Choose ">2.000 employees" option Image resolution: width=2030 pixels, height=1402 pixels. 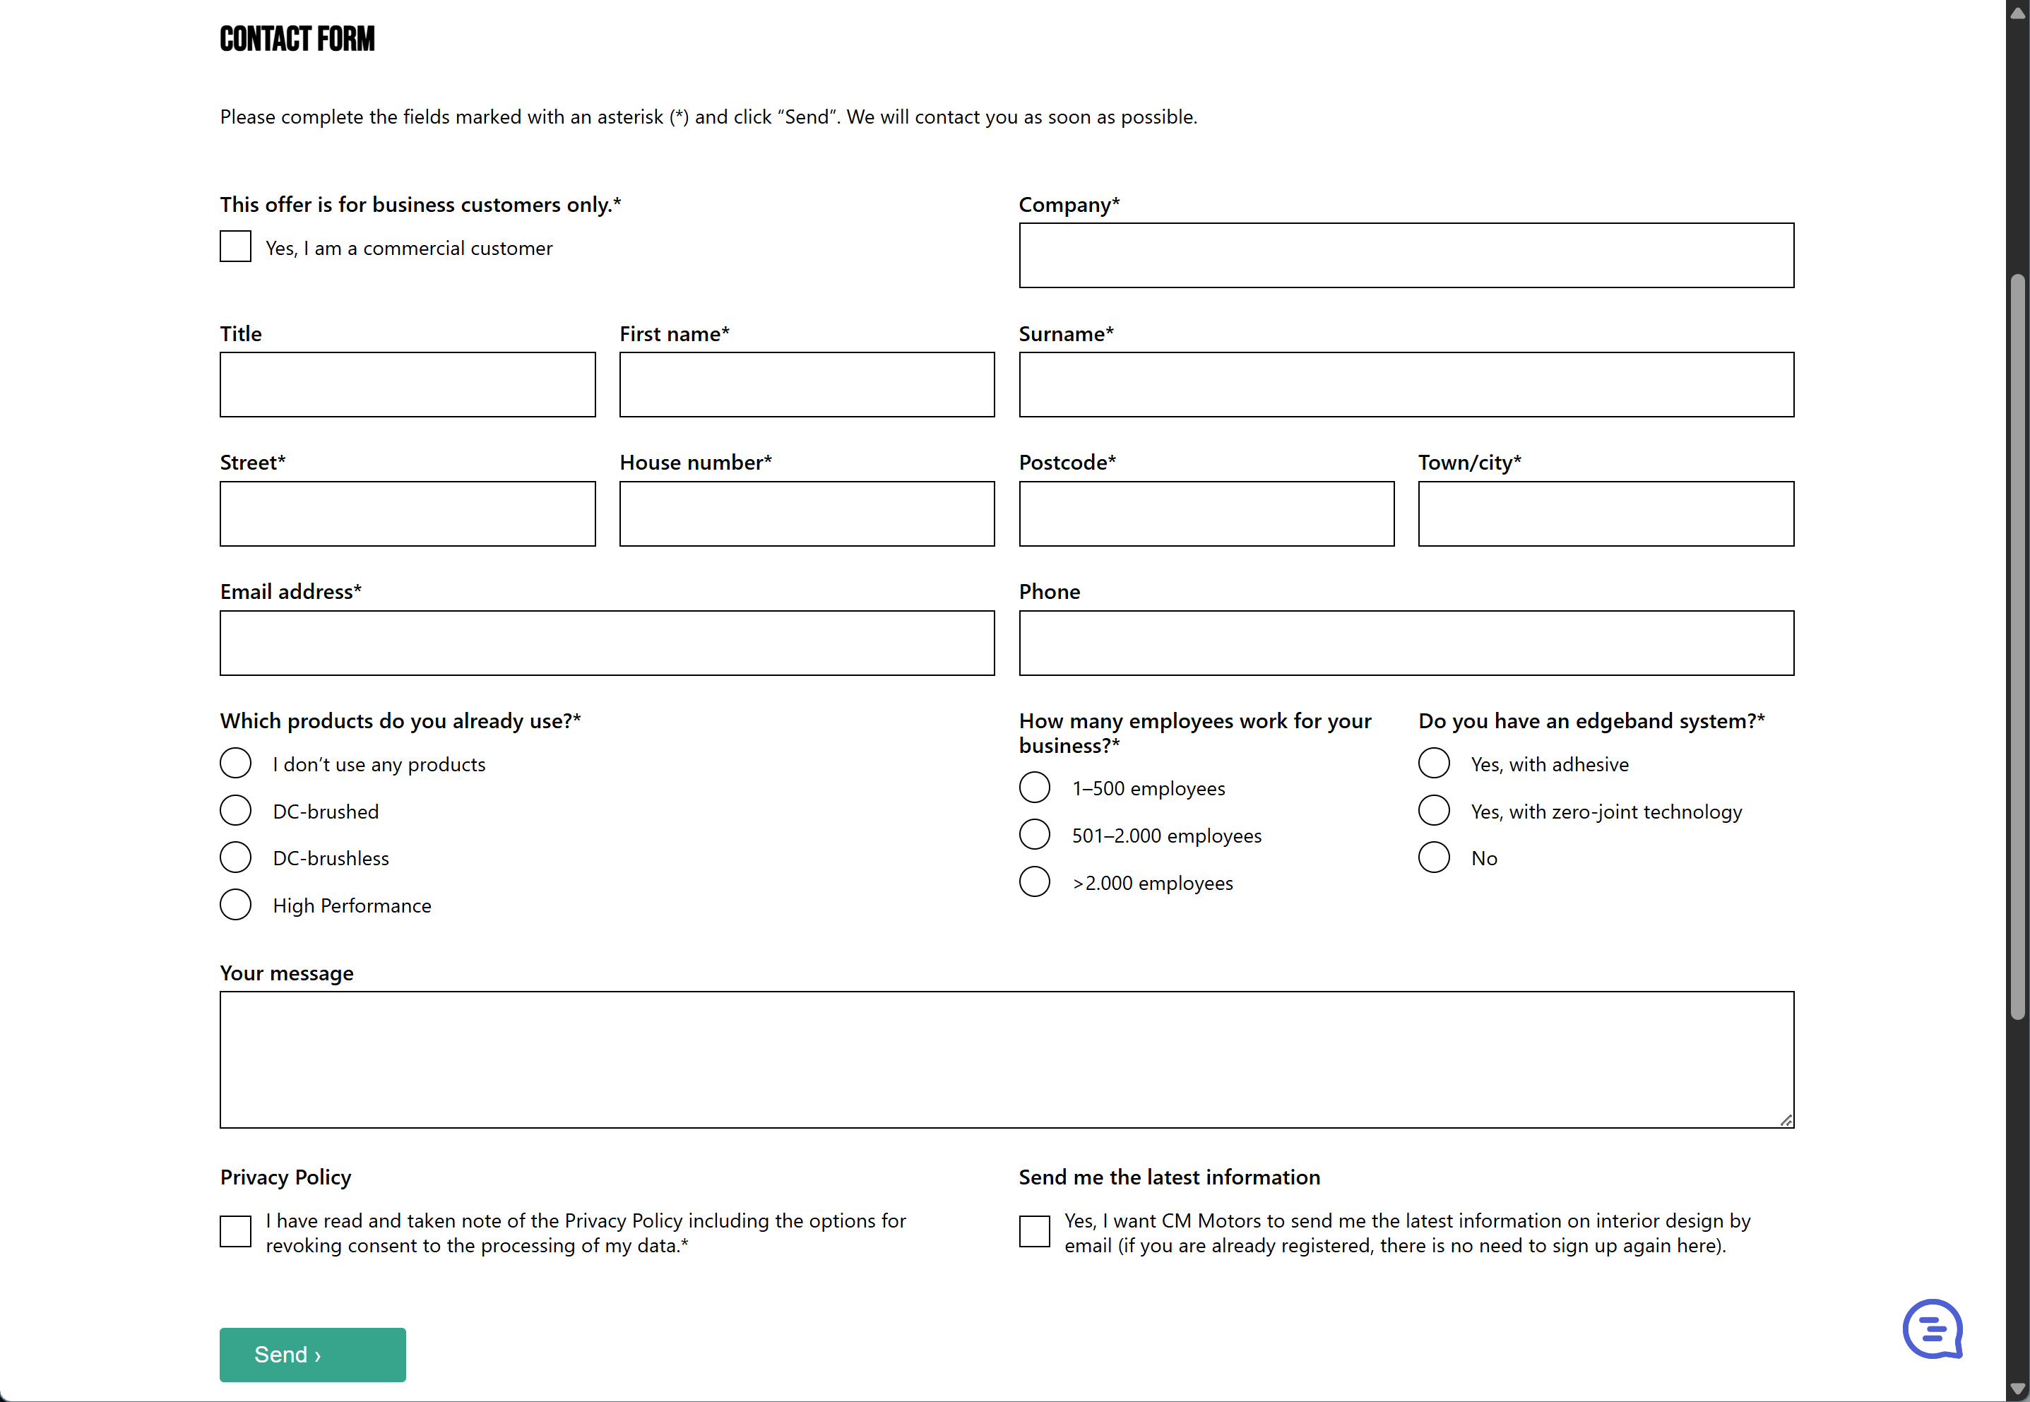coord(1034,881)
